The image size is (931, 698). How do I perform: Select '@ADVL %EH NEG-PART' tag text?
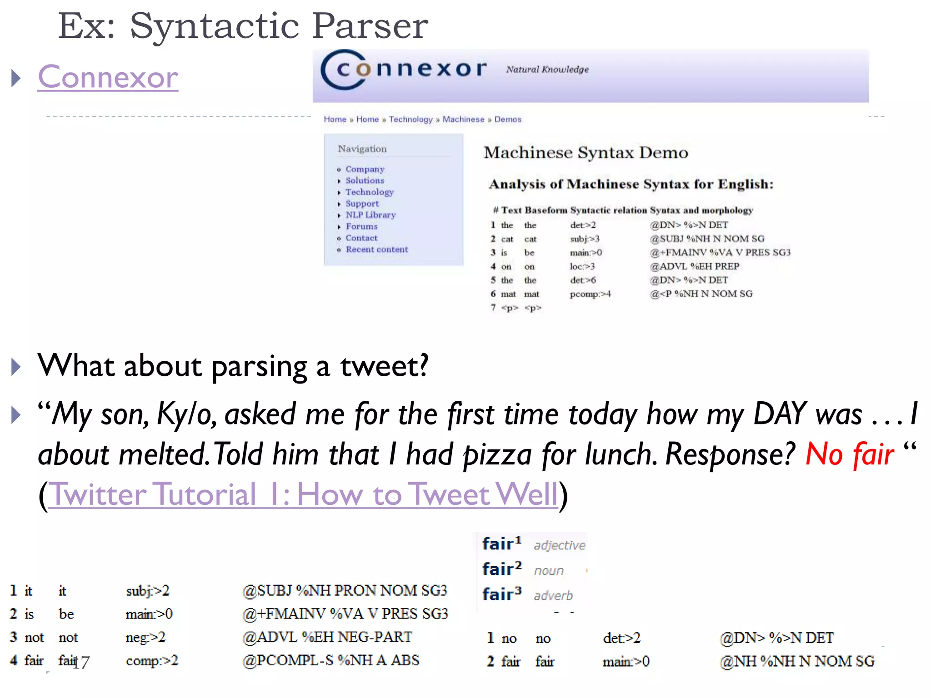[327, 637]
